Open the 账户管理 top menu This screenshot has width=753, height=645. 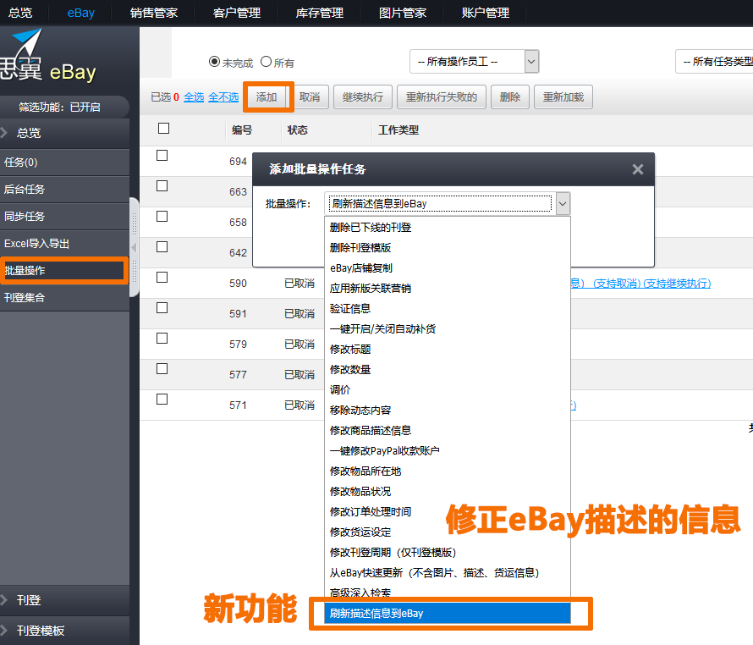click(486, 13)
